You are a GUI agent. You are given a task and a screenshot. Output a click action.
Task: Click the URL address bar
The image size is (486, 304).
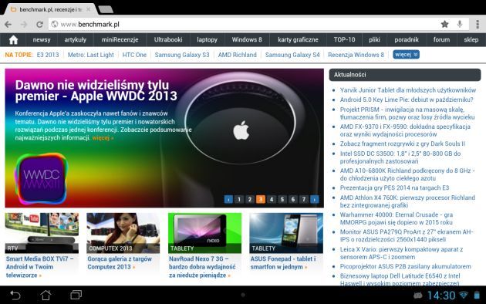[243, 24]
